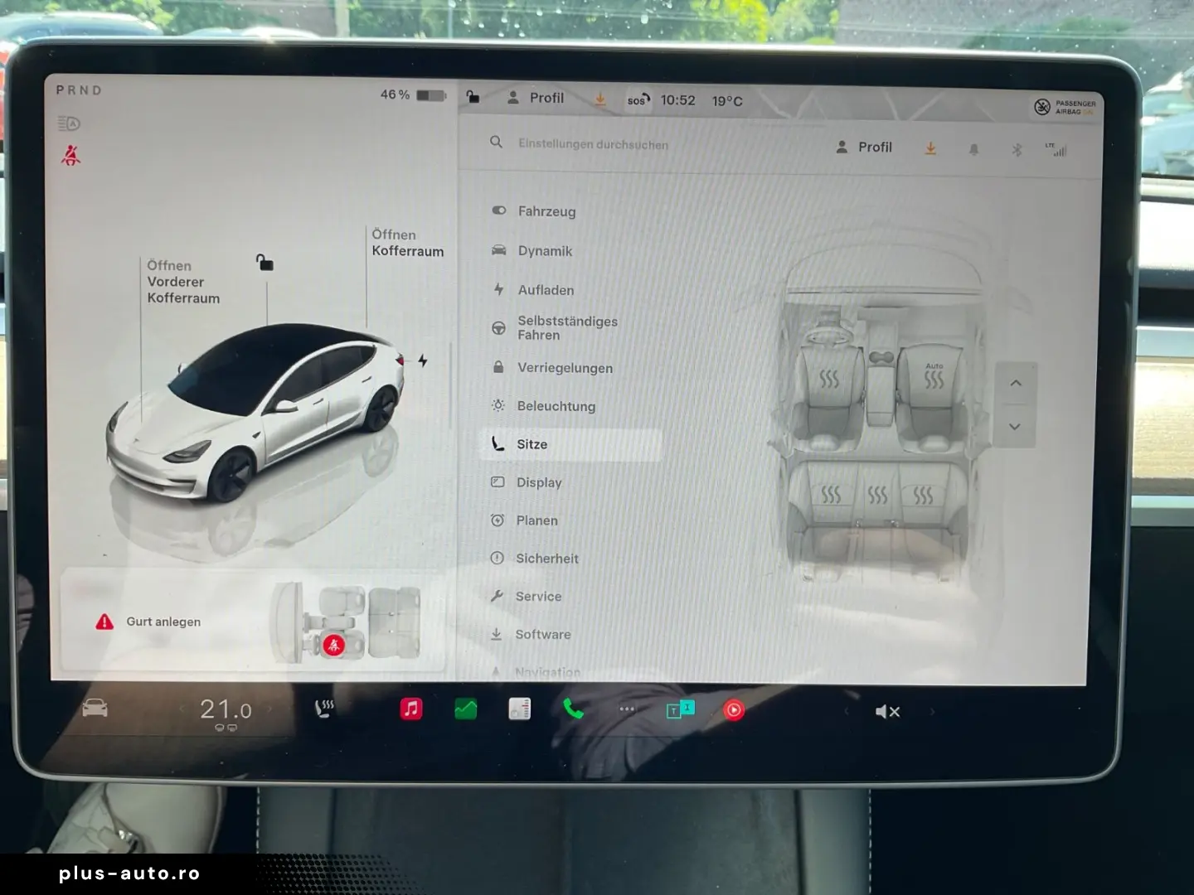Tap the white Tesla car image
The width and height of the screenshot is (1194, 895).
pyautogui.click(x=255, y=412)
